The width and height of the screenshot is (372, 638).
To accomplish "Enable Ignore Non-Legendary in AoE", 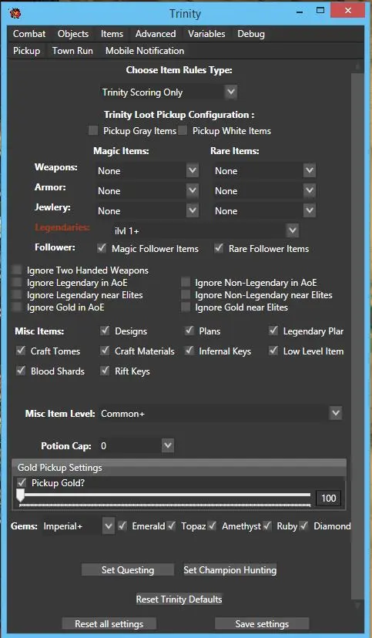I will 186,282.
